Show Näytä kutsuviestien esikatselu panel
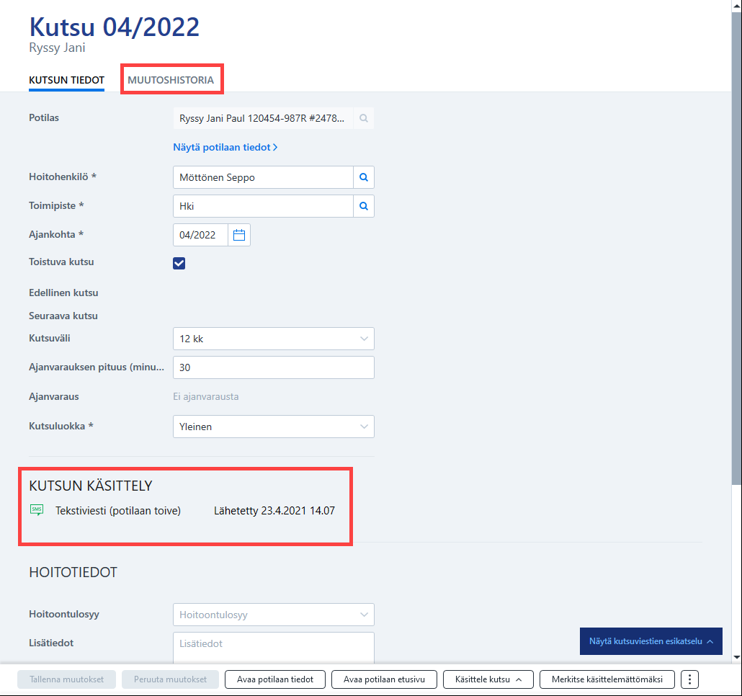This screenshot has height=696, width=742. pyautogui.click(x=651, y=641)
